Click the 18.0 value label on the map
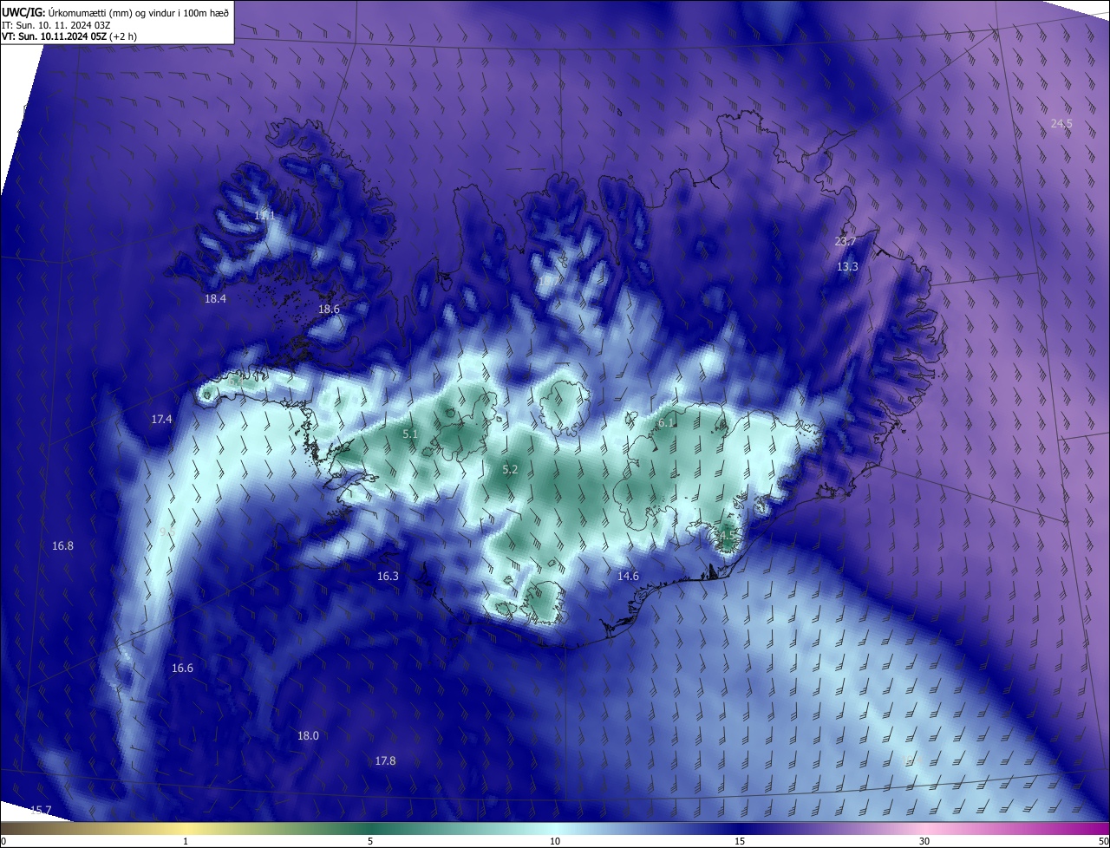The image size is (1110, 848). (x=308, y=736)
